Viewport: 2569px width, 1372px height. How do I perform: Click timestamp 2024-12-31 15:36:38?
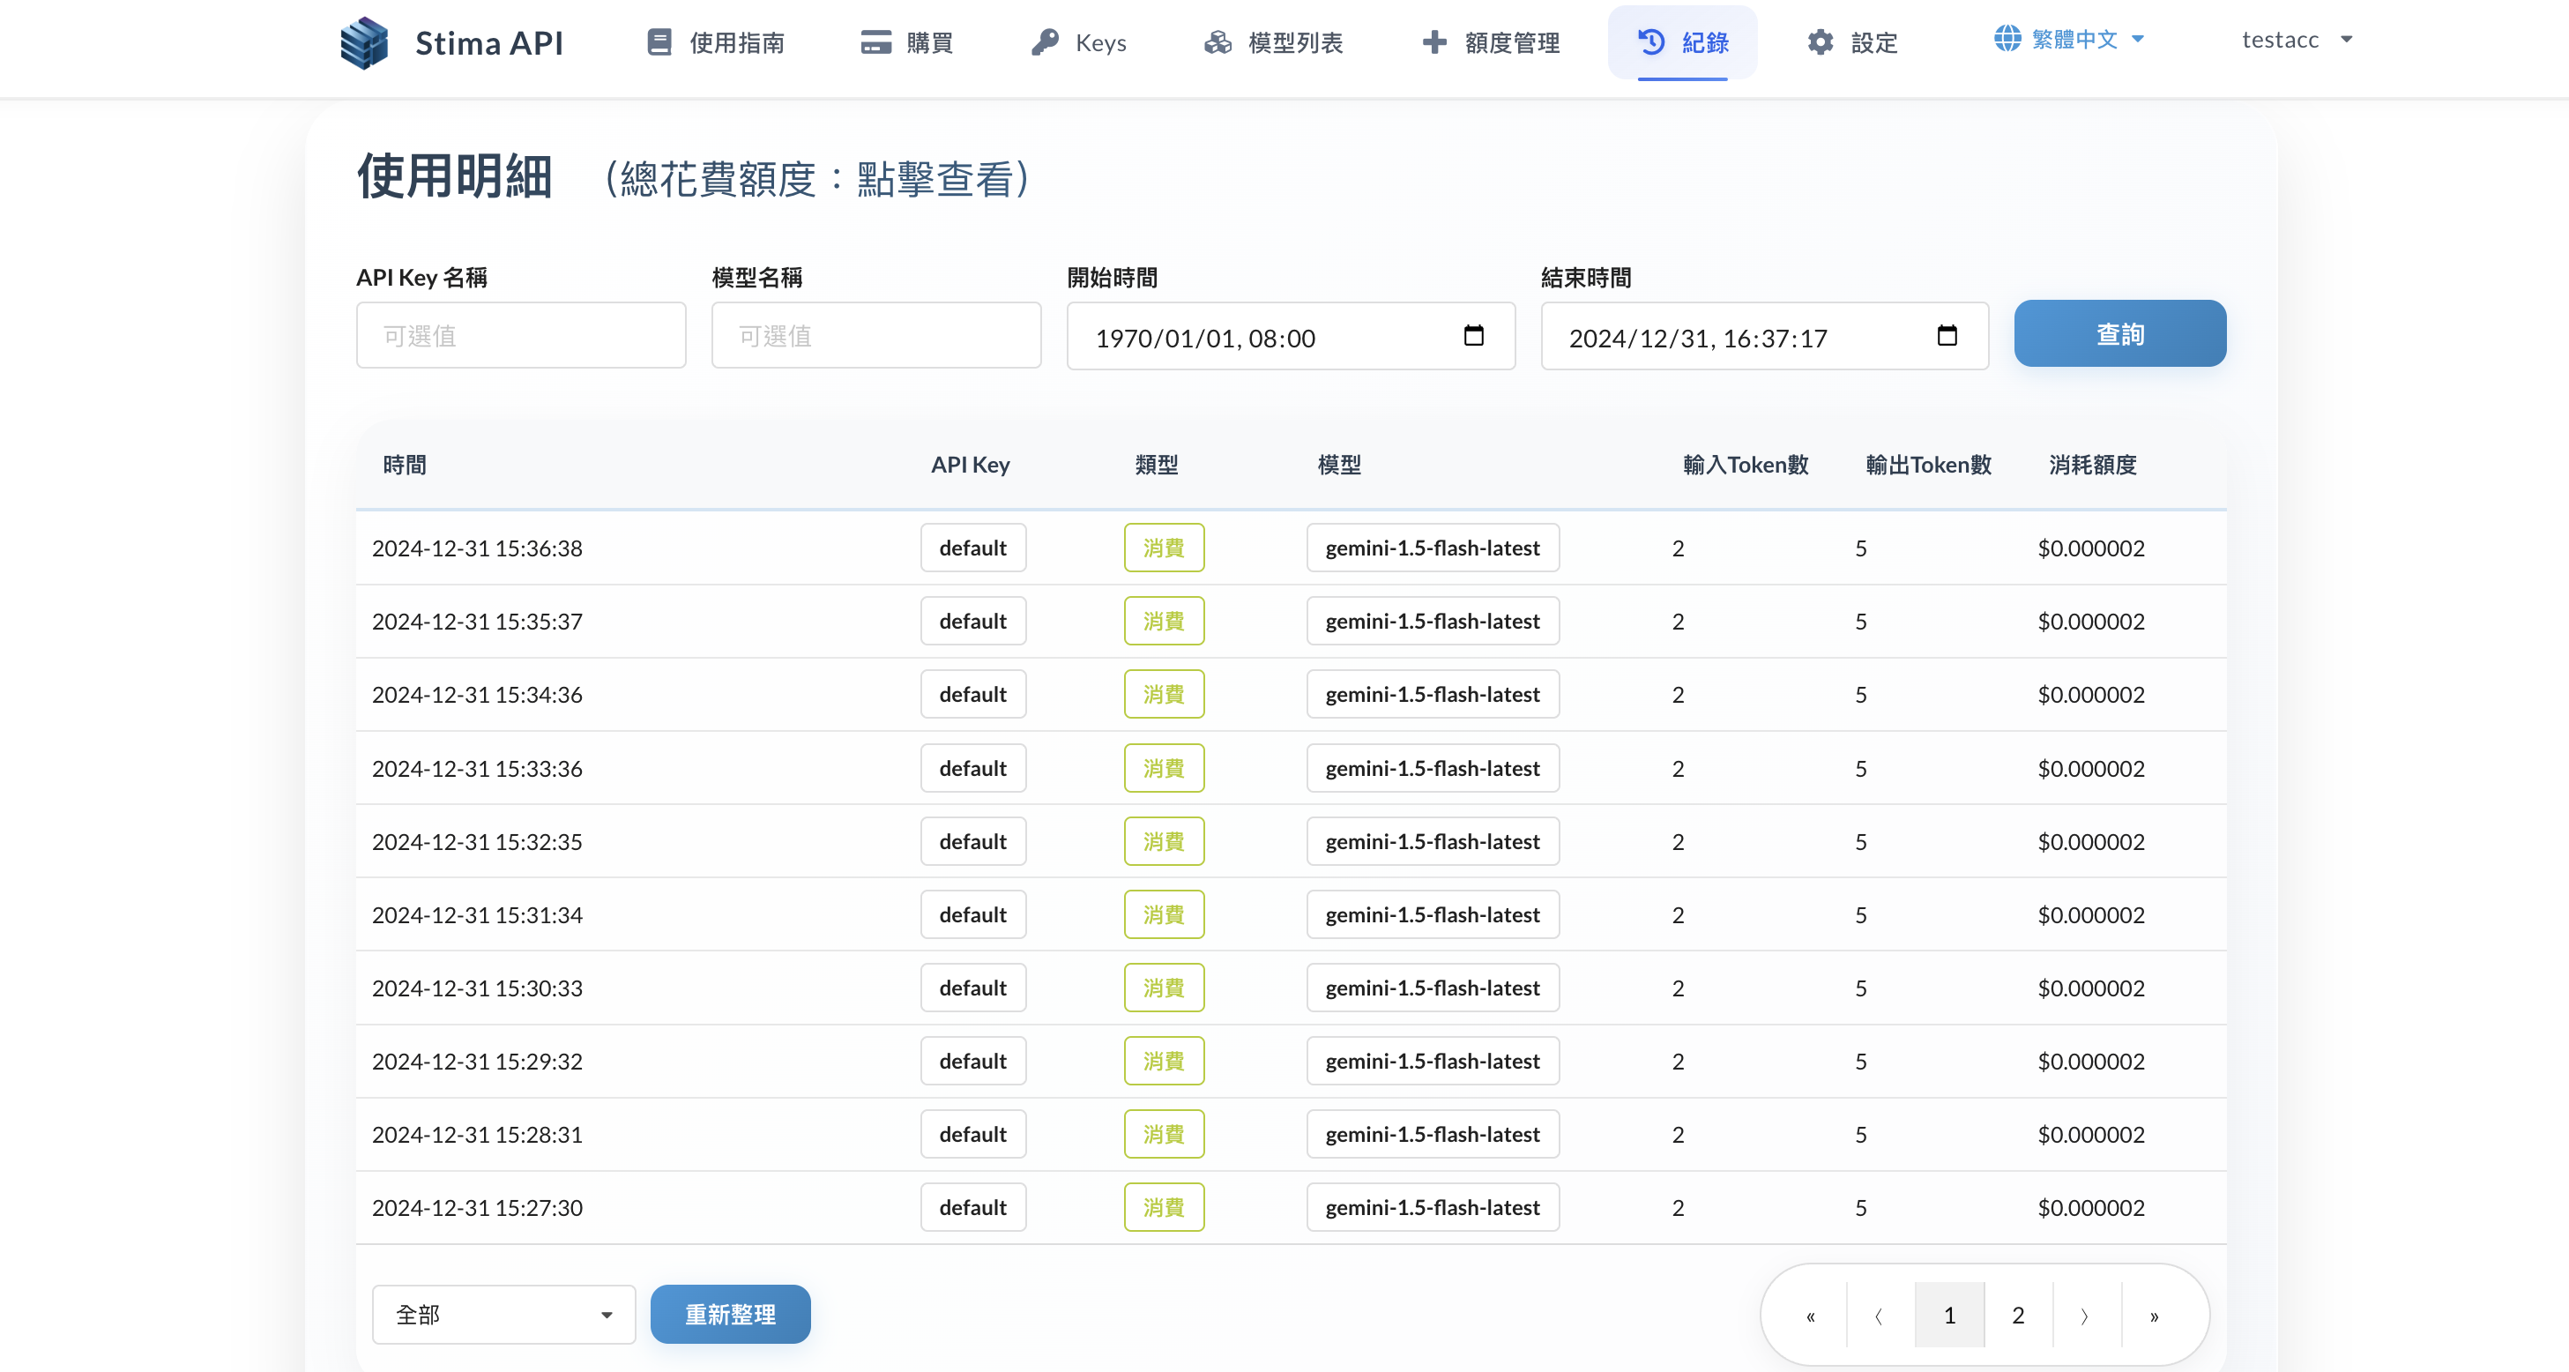click(477, 548)
